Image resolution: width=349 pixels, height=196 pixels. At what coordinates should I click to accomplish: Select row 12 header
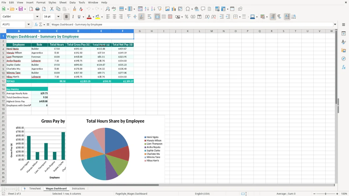(x=3, y=81)
